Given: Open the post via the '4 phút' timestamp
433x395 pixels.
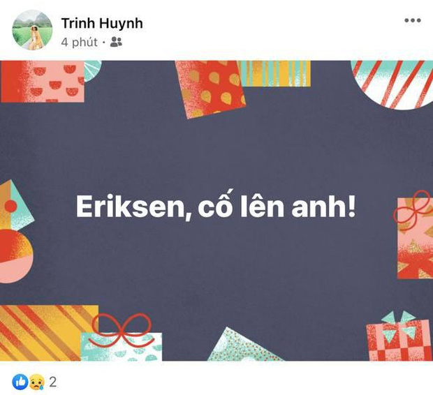Looking at the screenshot, I should [79, 43].
